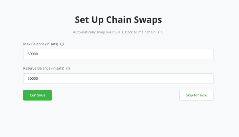Click inside the Reserve Balance input field
The width and height of the screenshot is (239, 137).
pyautogui.click(x=118, y=78)
